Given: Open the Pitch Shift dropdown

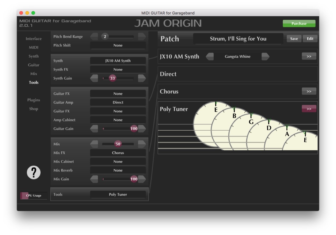Looking at the screenshot, I should [118, 45].
